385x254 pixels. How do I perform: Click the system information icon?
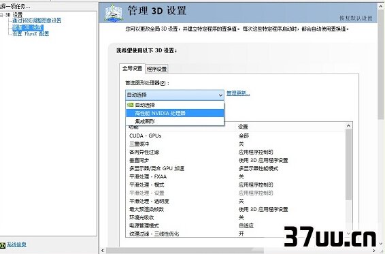point(3,245)
